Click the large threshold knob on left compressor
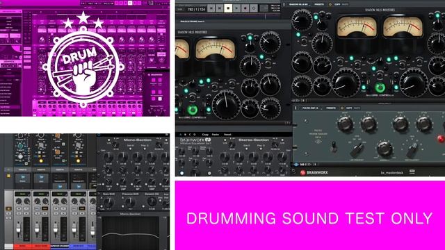 226,105
